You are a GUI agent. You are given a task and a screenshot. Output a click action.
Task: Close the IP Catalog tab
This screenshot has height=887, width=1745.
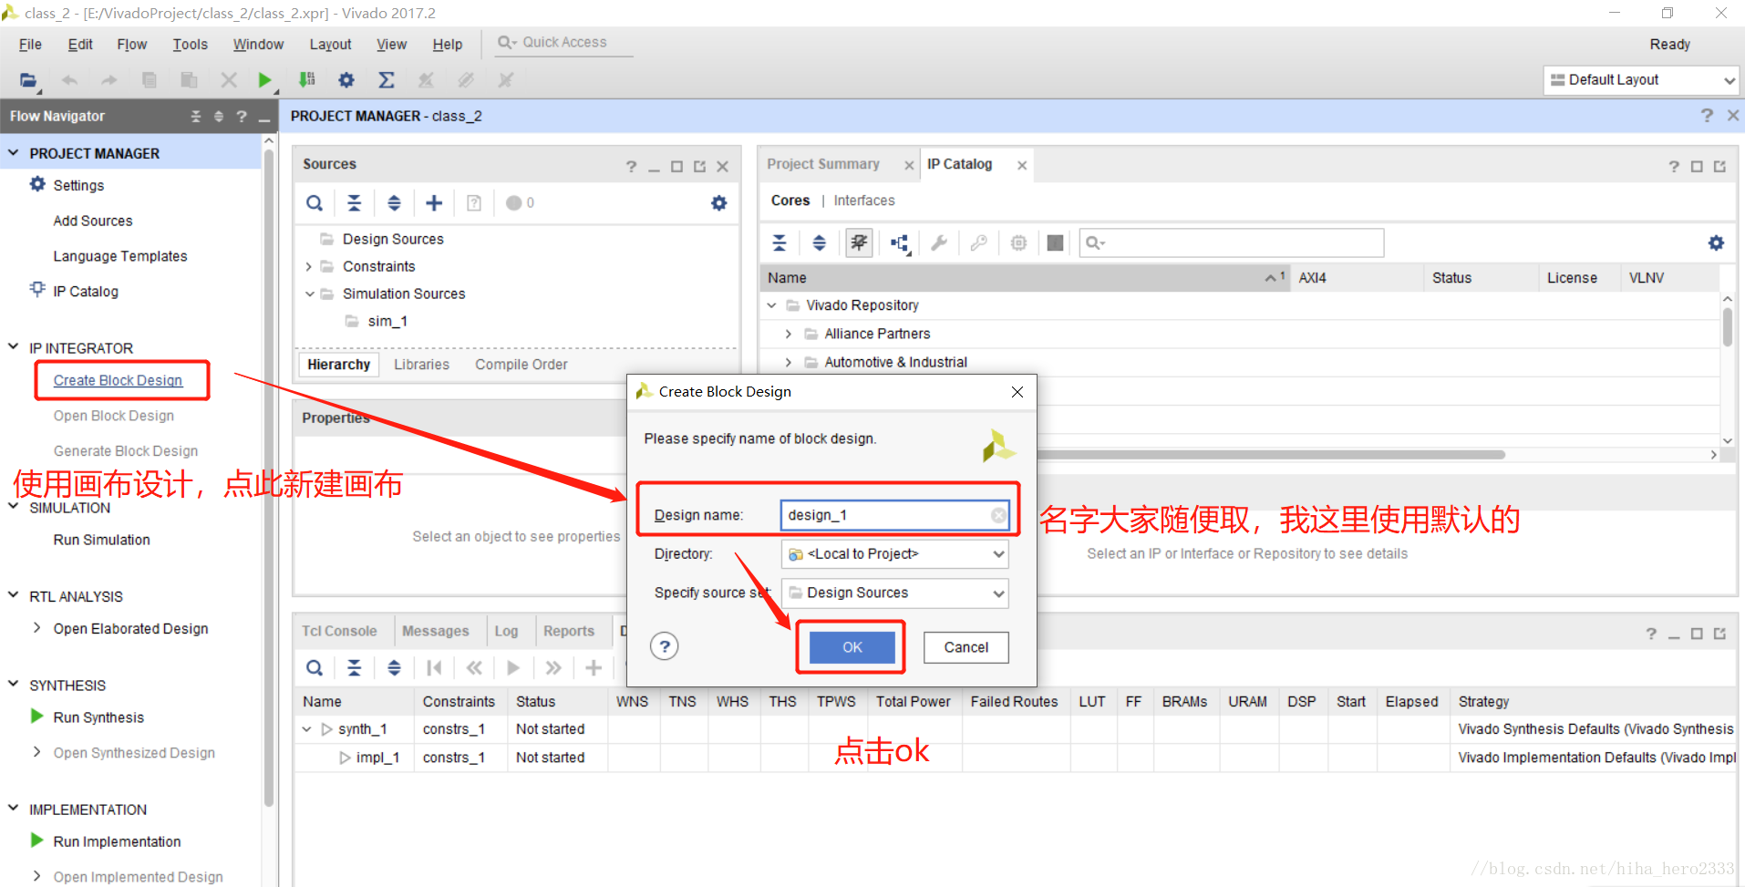click(x=1022, y=165)
